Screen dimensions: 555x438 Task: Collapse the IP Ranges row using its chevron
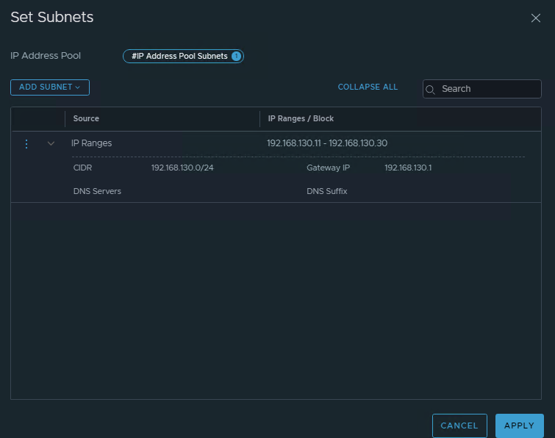pyautogui.click(x=51, y=144)
